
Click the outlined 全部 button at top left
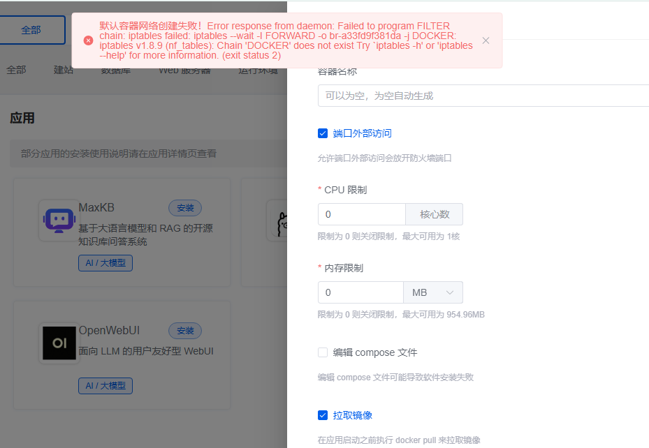(x=31, y=30)
